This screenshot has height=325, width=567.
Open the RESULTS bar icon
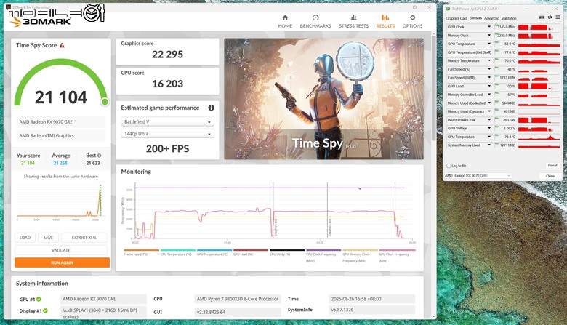point(385,17)
